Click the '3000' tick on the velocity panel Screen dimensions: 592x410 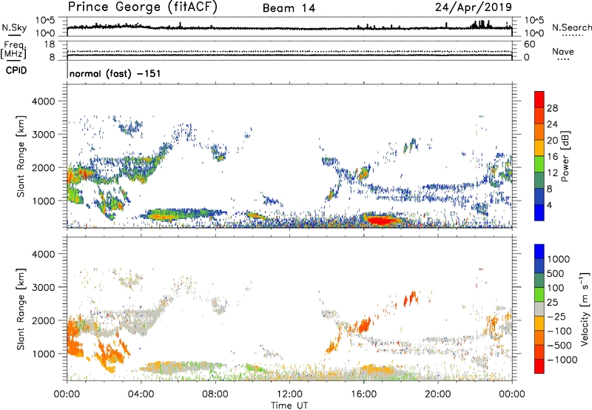click(x=43, y=287)
